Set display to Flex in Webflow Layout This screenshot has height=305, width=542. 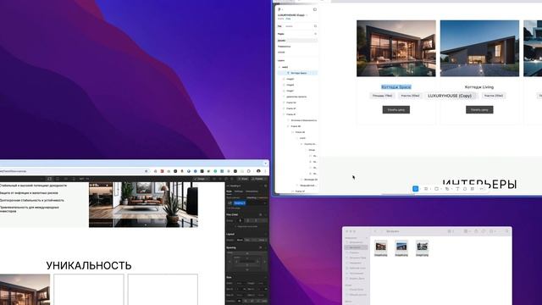247,240
